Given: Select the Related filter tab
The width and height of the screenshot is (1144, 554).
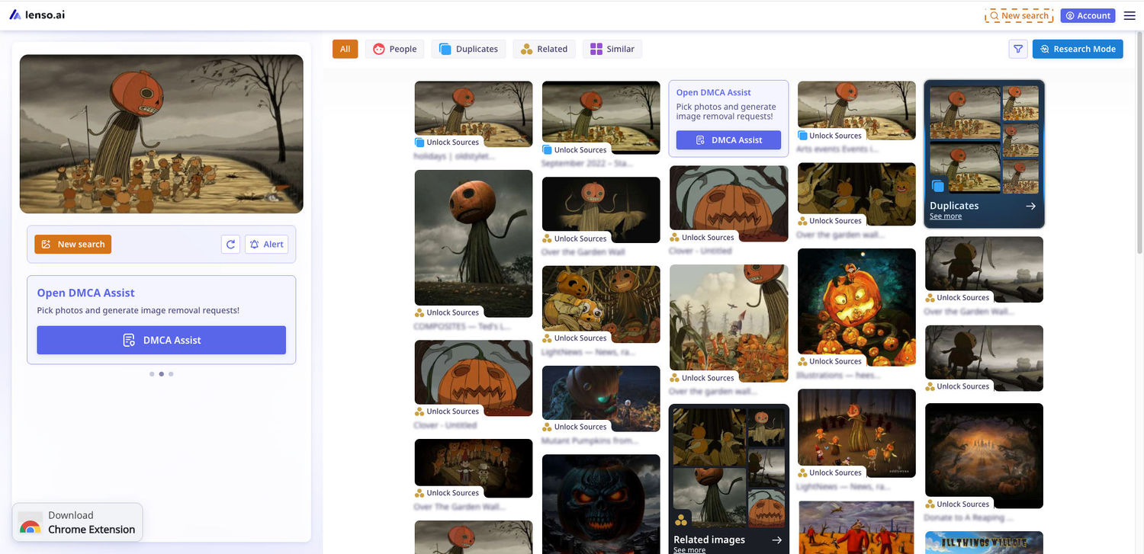Looking at the screenshot, I should (544, 49).
